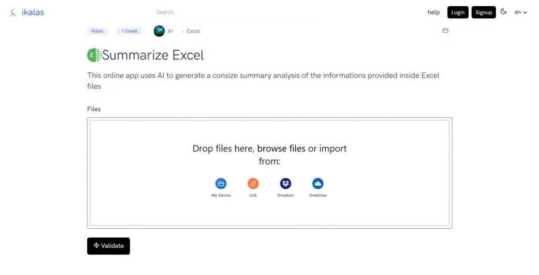
Task: Open the AI author avatar
Action: pos(159,31)
